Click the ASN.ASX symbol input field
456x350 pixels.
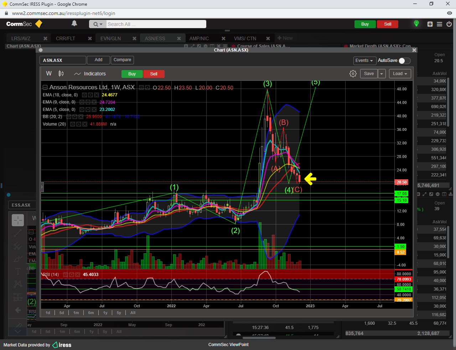[63, 60]
